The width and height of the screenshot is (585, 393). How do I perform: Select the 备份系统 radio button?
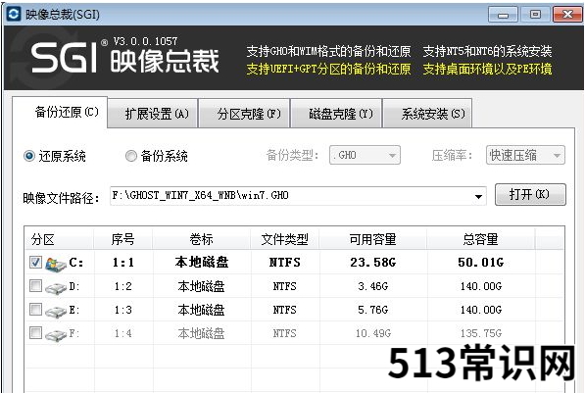(131, 156)
